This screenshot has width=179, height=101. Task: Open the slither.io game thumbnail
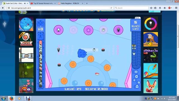(151, 55)
